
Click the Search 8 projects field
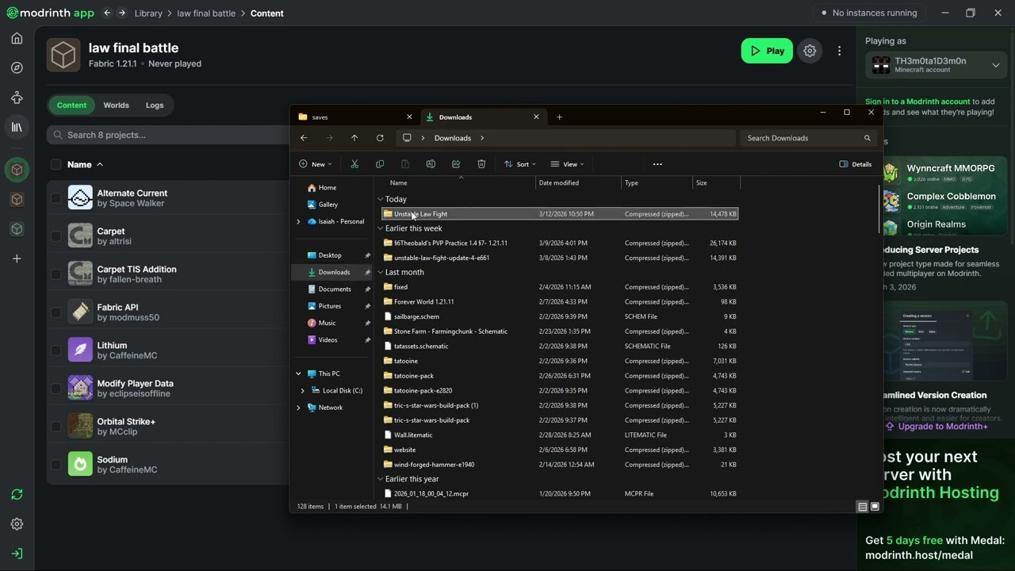(167, 135)
